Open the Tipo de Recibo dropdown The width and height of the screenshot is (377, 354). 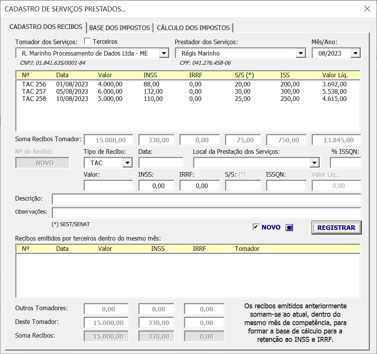click(128, 163)
